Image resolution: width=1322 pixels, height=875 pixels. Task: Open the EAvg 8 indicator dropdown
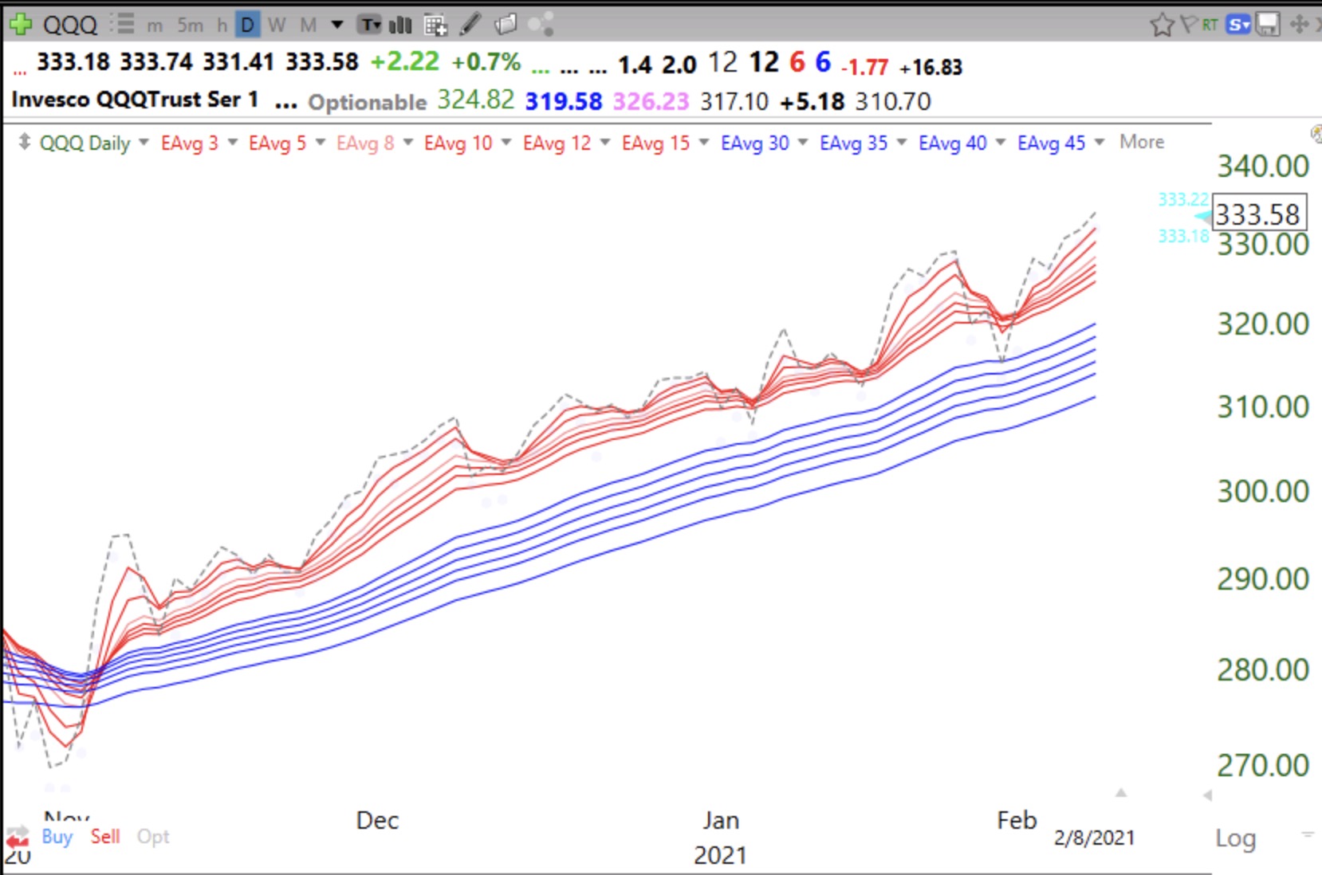click(x=408, y=143)
